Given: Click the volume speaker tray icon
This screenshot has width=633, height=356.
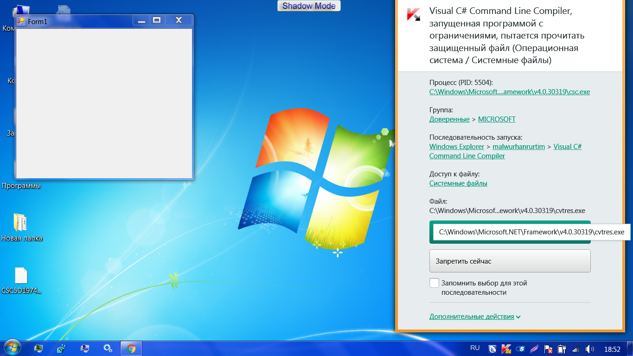Looking at the screenshot, I should 589,349.
